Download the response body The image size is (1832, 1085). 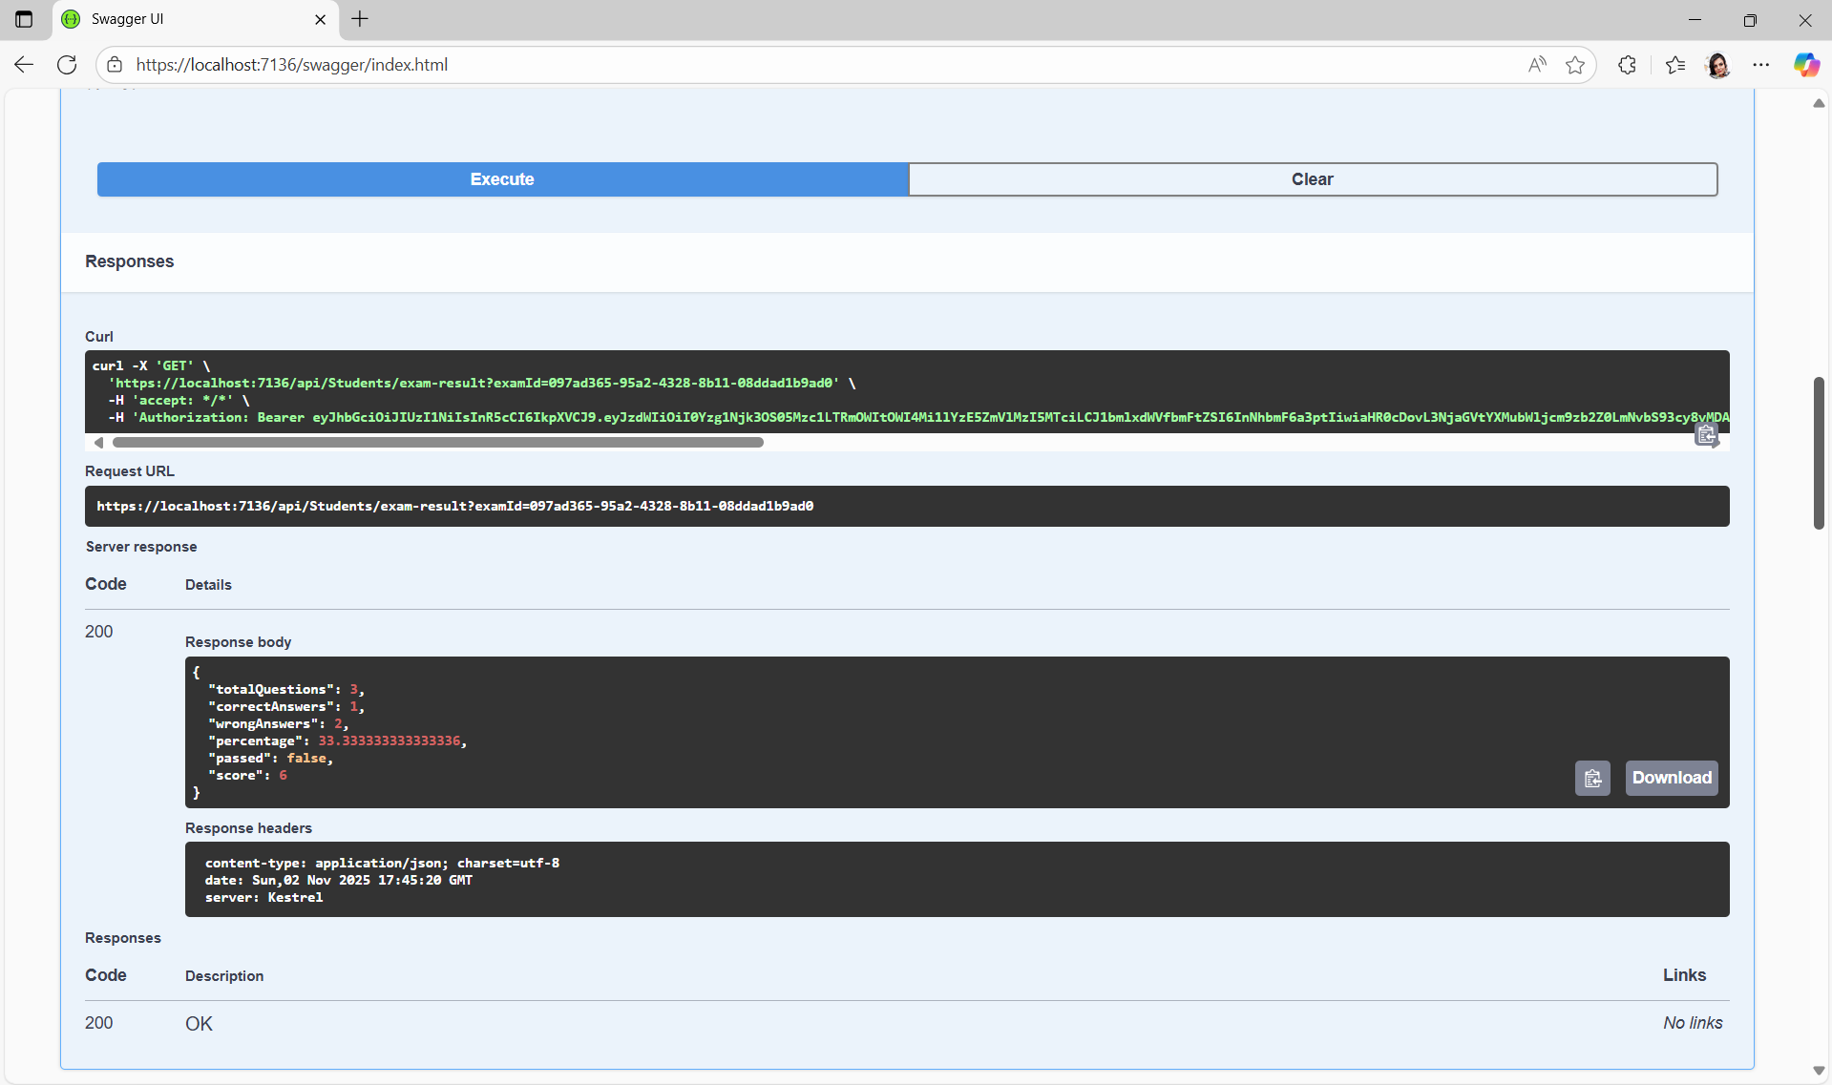(1672, 779)
